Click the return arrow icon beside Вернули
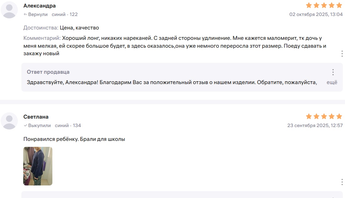This screenshot has height=198, width=345. (25, 14)
